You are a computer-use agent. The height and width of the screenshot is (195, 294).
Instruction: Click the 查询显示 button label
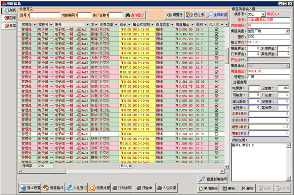[x=138, y=15]
